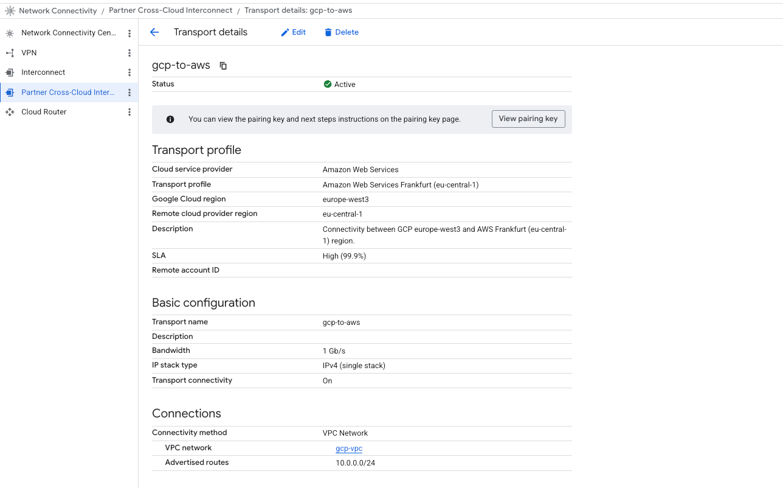The height and width of the screenshot is (488, 783).
Task: Select Cloud Router in the sidebar
Action: pyautogui.click(x=44, y=112)
